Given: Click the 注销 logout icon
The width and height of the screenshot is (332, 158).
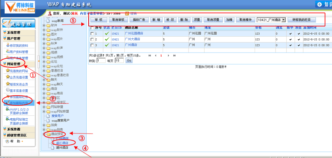Looking at the screenshot, I should coord(127,14).
